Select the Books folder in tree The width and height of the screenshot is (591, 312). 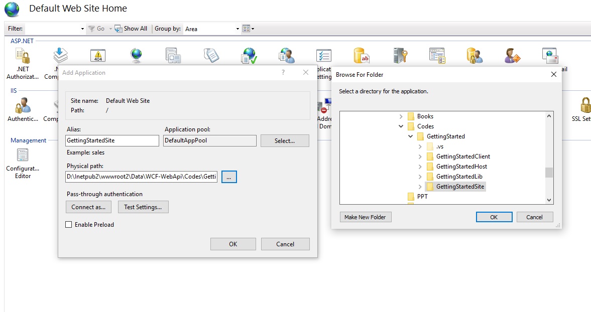[425, 116]
